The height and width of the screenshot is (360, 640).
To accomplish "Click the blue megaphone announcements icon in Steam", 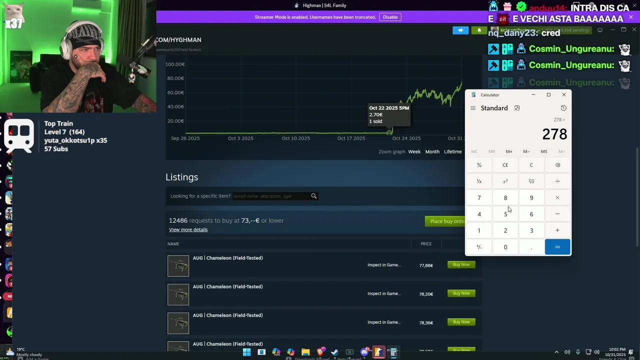I will [460, 30].
